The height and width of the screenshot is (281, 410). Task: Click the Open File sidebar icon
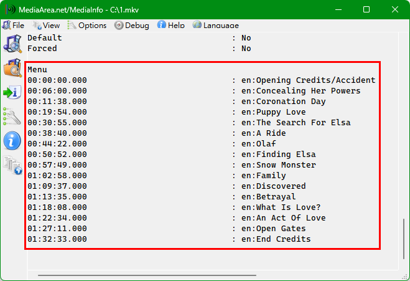[x=12, y=44]
